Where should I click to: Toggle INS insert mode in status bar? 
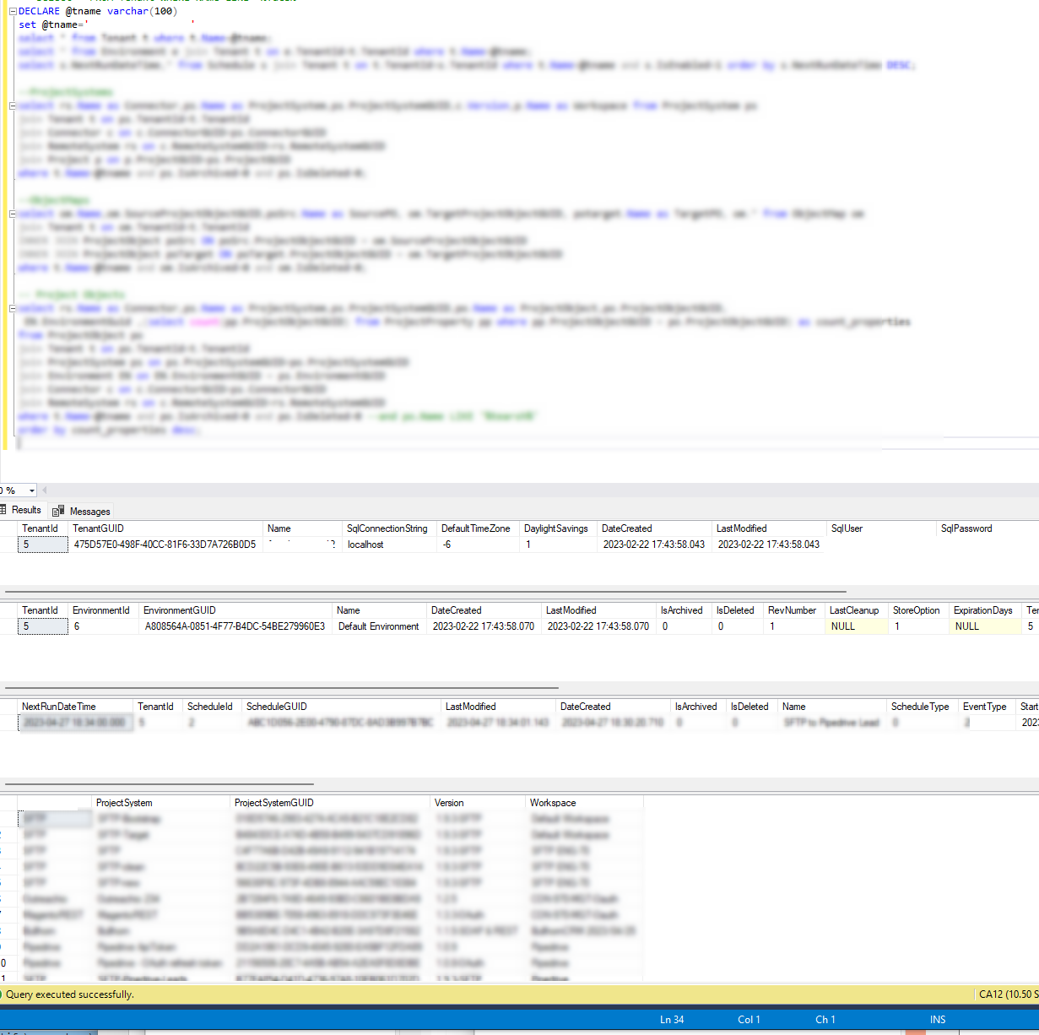[x=937, y=1019]
